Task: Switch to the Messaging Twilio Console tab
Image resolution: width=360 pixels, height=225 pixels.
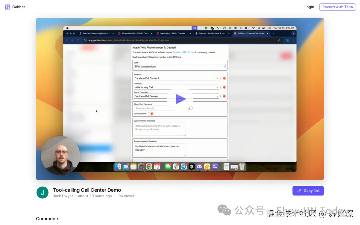Action: pyautogui.click(x=173, y=33)
